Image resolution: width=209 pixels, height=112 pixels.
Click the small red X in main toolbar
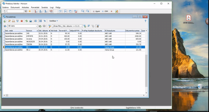click(112, 11)
